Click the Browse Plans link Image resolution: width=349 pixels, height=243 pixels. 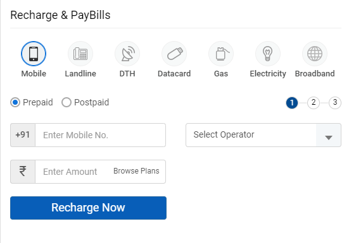(136, 171)
